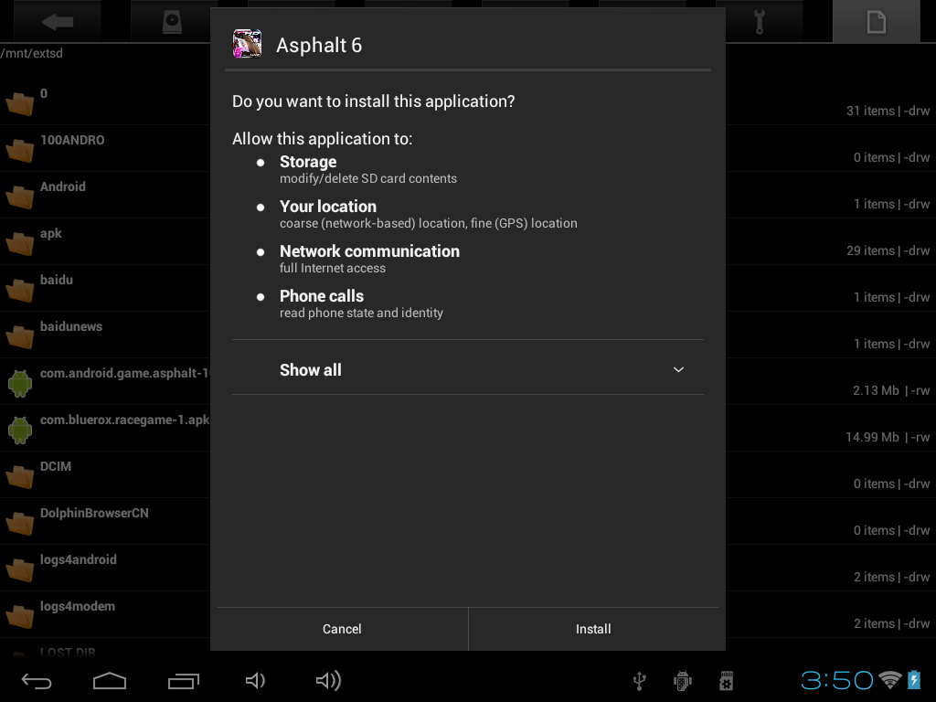This screenshot has width=936, height=702.
Task: Tap the system Home navigation button
Action: (110, 680)
